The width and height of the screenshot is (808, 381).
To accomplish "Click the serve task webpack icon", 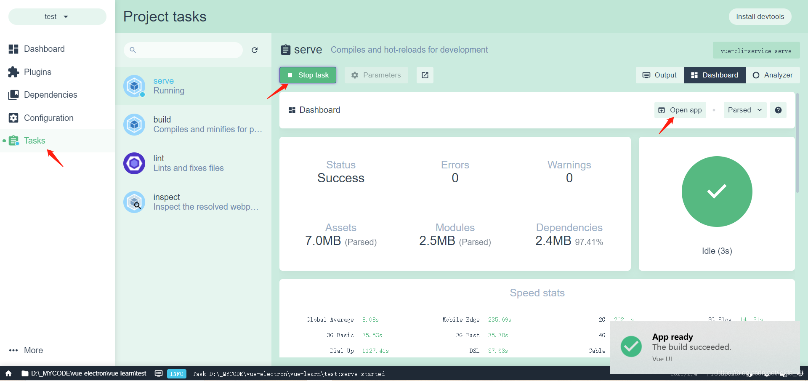I will tap(134, 86).
